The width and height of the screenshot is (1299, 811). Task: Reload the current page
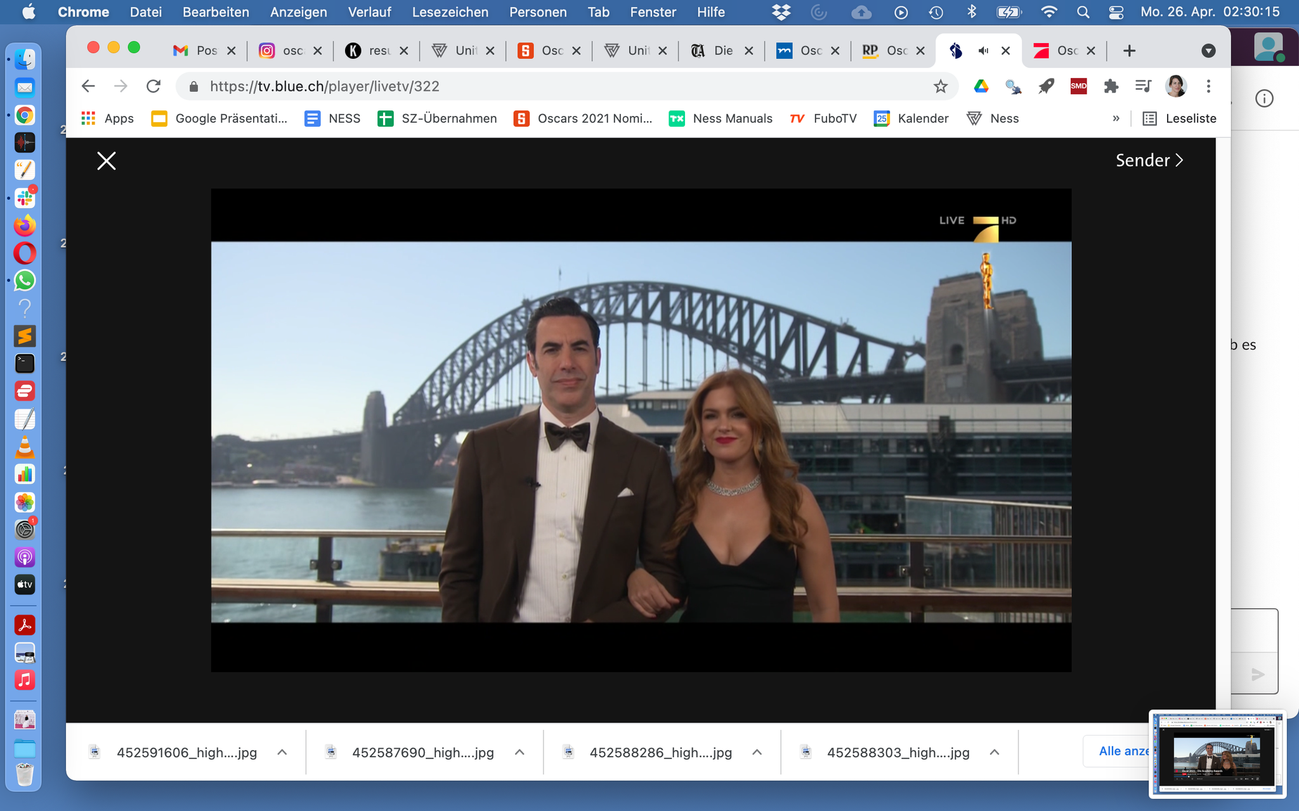[x=153, y=87]
